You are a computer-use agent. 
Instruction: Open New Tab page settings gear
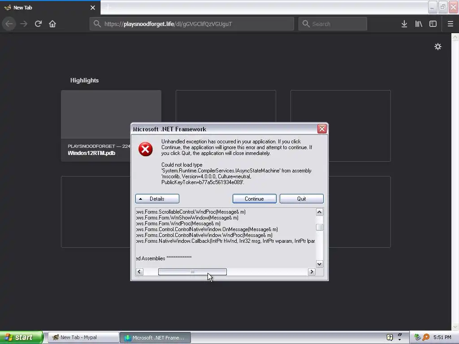click(437, 47)
